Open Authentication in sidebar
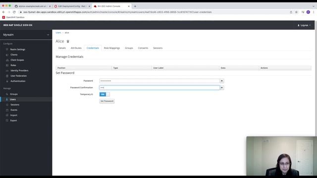The width and height of the screenshot is (317, 178). click(18, 81)
